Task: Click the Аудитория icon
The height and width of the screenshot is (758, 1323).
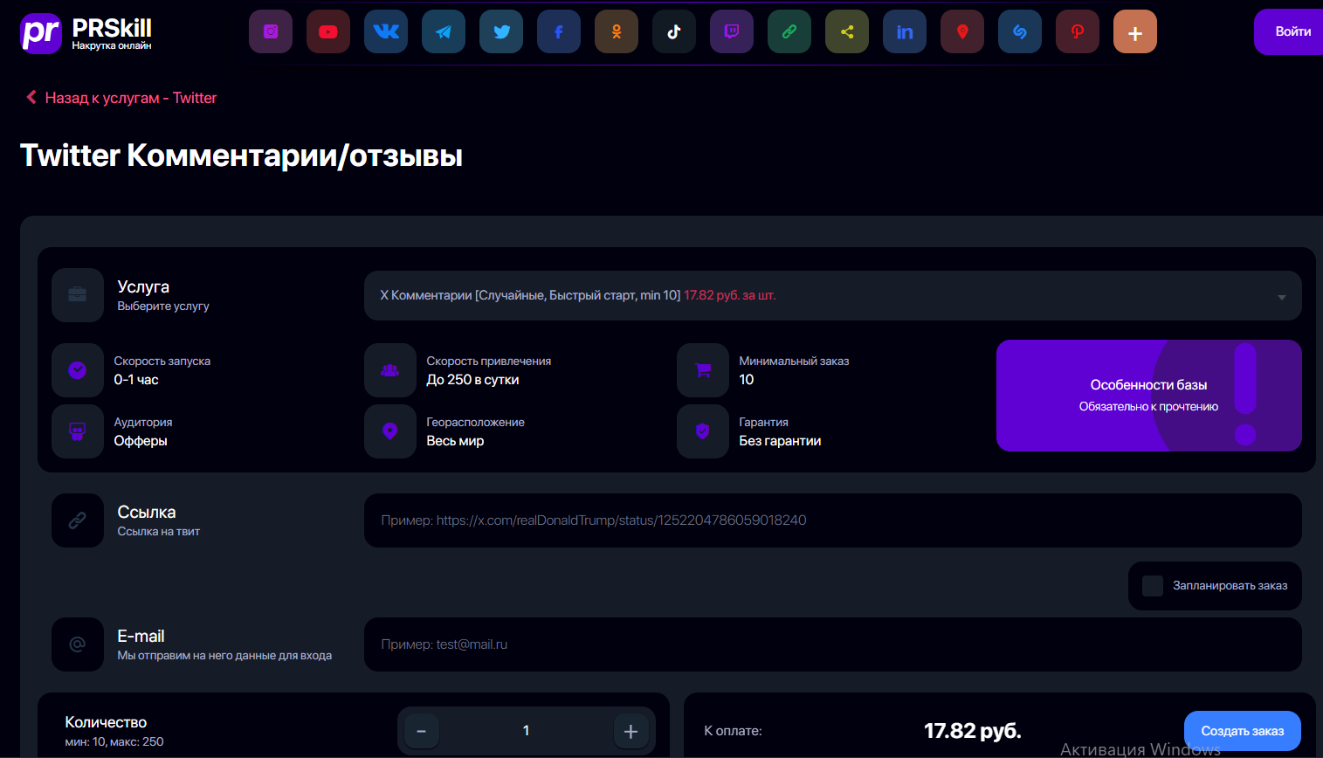Action: pos(78,431)
